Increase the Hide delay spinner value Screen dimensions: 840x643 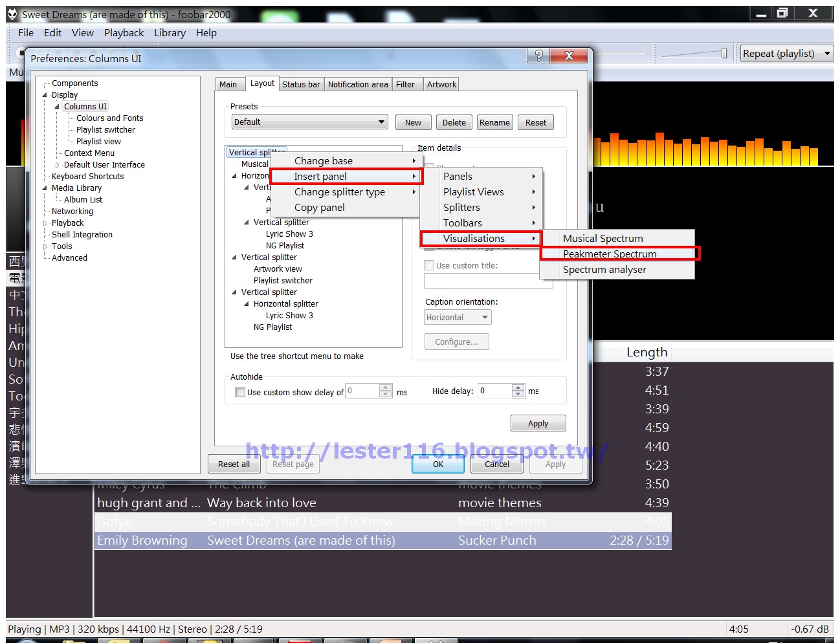(518, 387)
